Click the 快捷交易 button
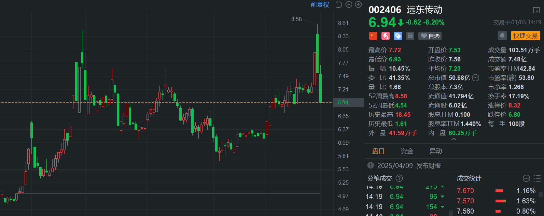 pos(525,36)
